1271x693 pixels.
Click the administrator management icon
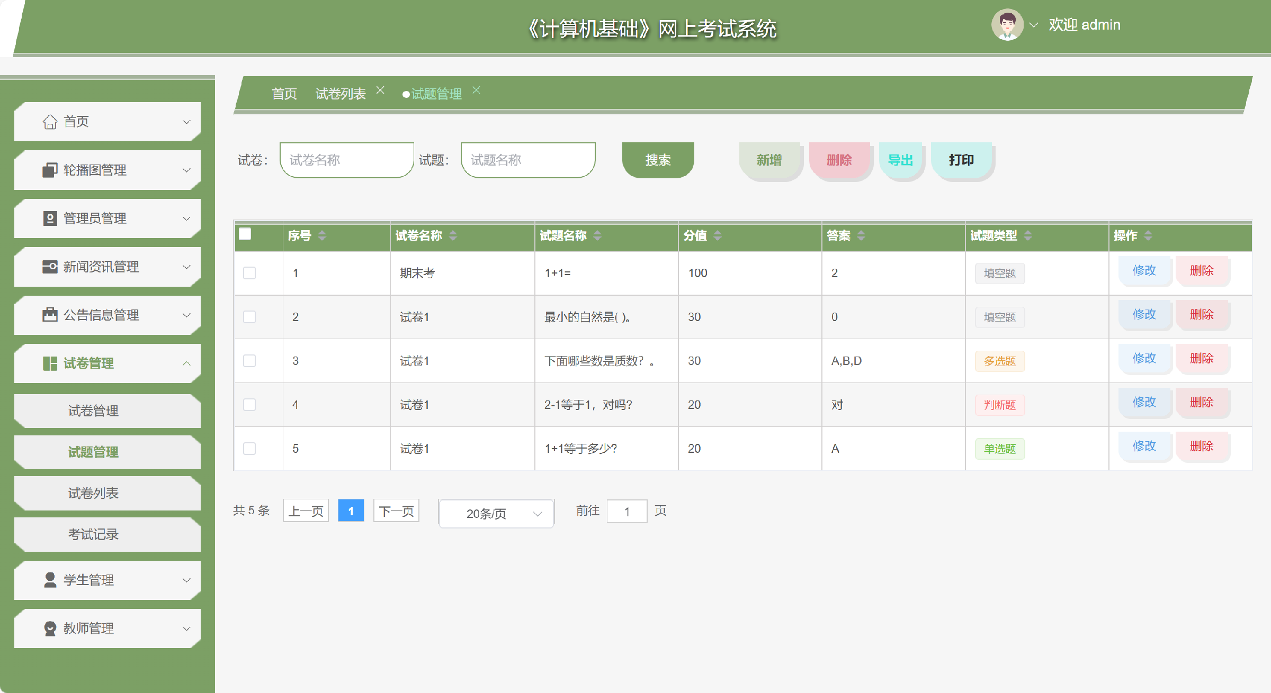[50, 218]
